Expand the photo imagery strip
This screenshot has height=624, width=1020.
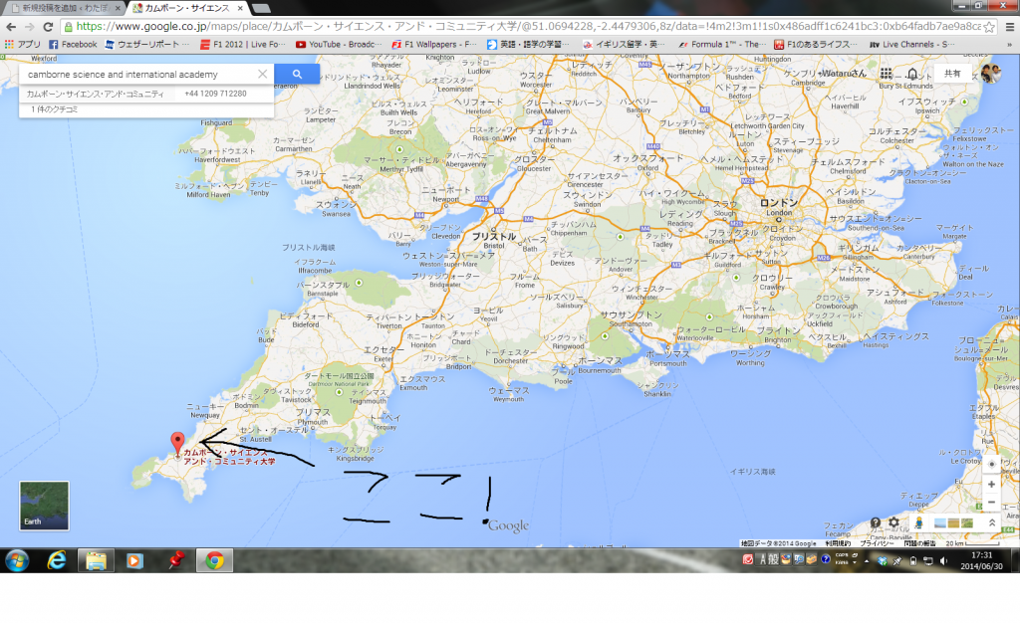pyautogui.click(x=991, y=522)
